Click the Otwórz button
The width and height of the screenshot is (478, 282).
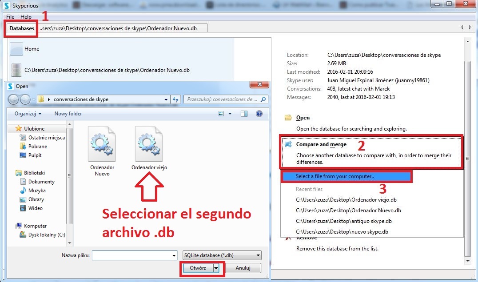[198, 268]
